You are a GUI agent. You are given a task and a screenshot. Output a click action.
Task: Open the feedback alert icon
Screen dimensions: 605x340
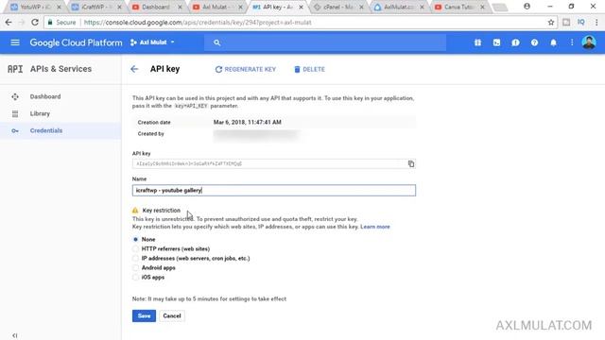tap(515, 42)
